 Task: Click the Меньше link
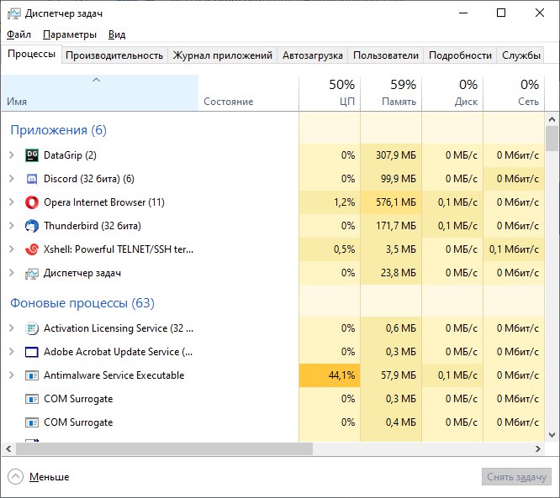coord(50,477)
